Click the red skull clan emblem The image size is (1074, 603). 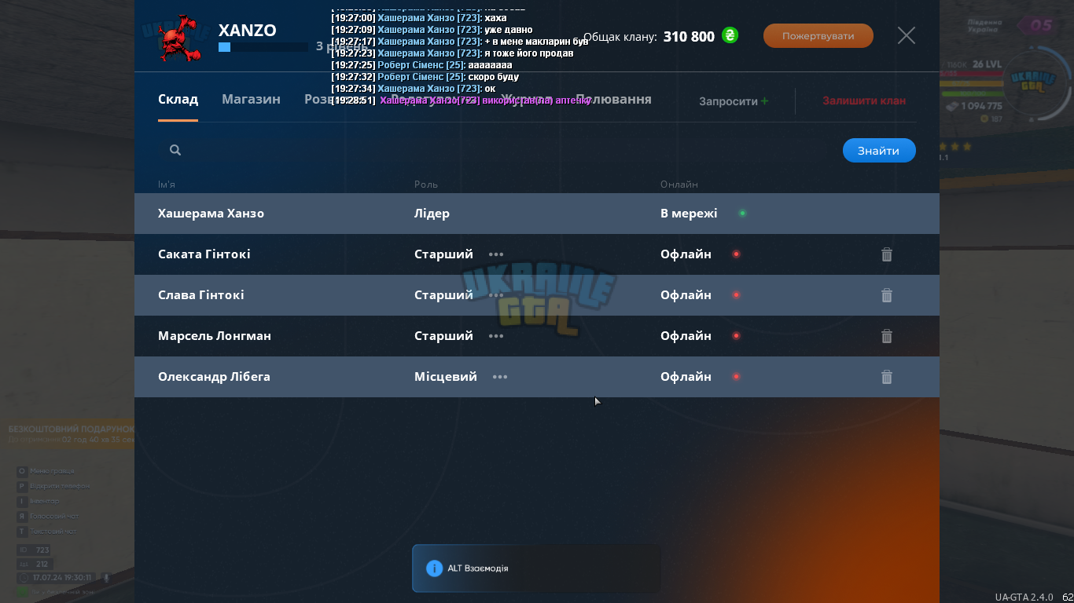(x=180, y=38)
